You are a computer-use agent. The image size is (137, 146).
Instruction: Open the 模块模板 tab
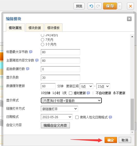pos(53,28)
